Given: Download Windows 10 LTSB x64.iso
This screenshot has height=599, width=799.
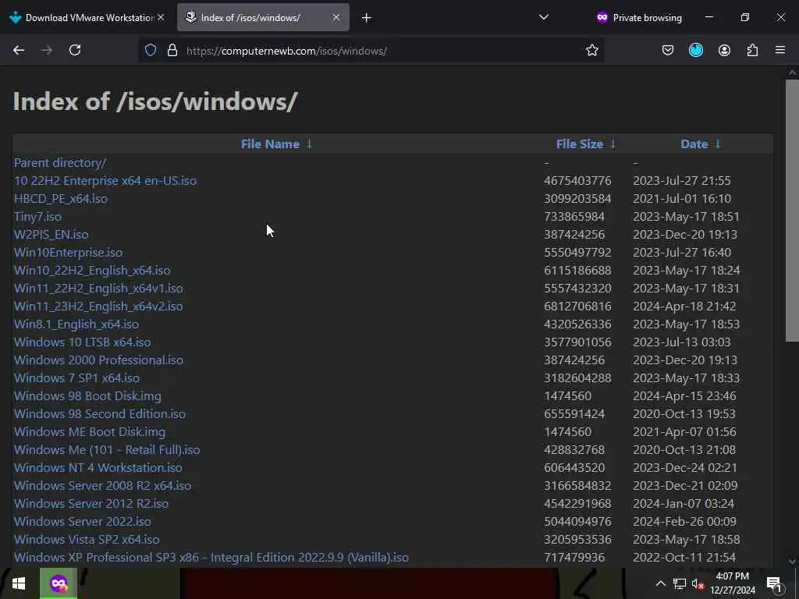Looking at the screenshot, I should [x=83, y=342].
